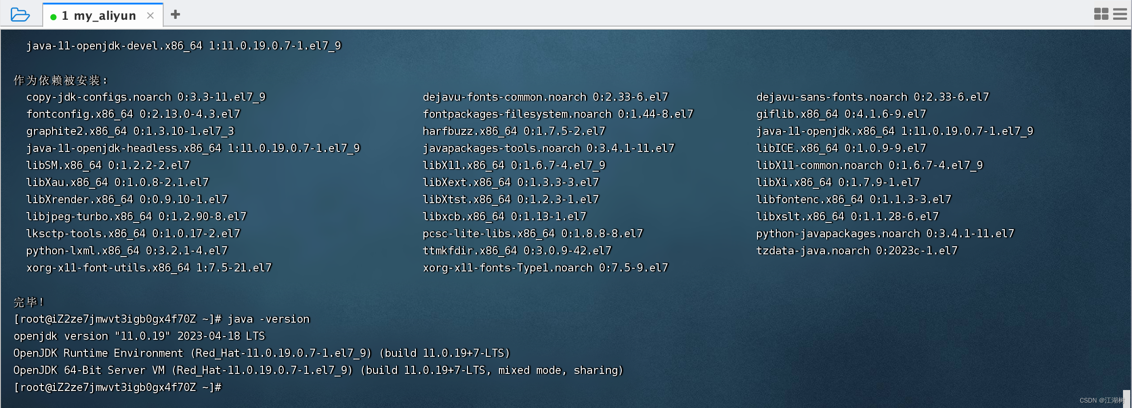
Task: Select tzdata-java.noarch package entry
Action: click(857, 251)
